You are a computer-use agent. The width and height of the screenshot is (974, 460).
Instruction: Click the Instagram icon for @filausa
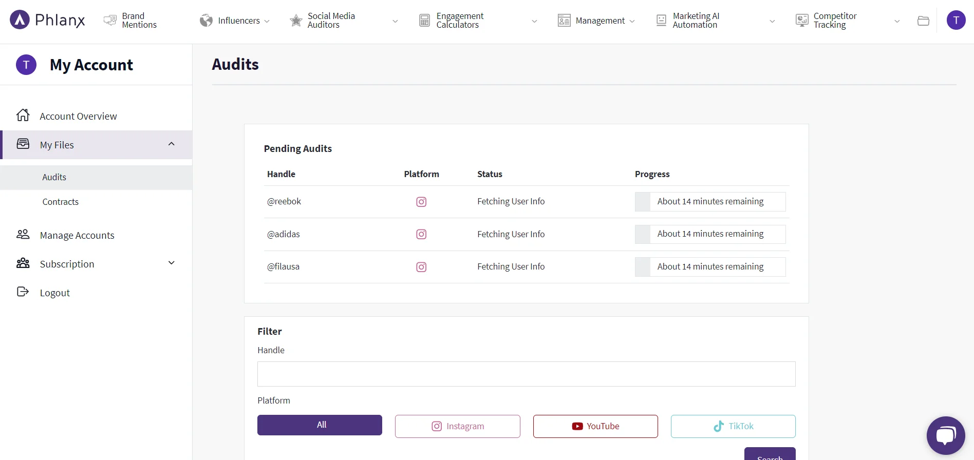tap(421, 267)
